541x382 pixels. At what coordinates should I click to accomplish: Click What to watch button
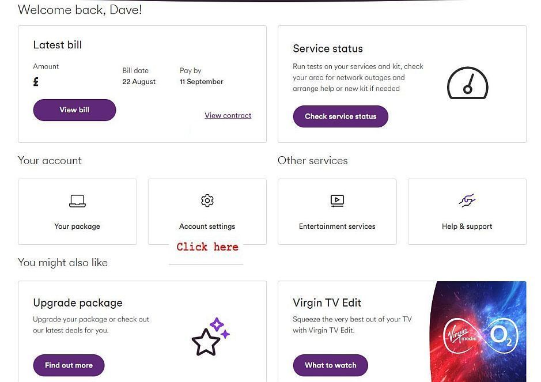pos(331,365)
